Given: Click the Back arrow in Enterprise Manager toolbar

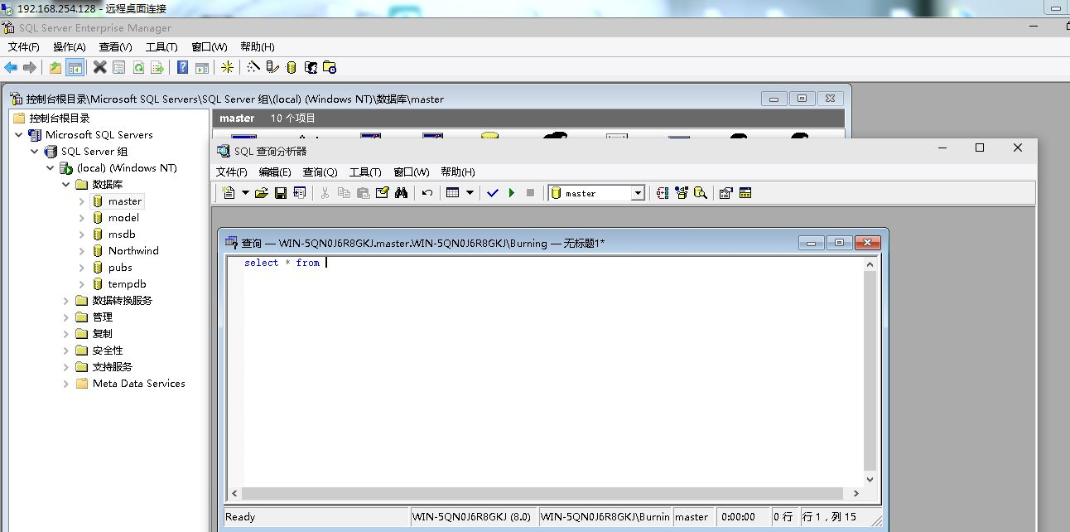Looking at the screenshot, I should pyautogui.click(x=11, y=68).
